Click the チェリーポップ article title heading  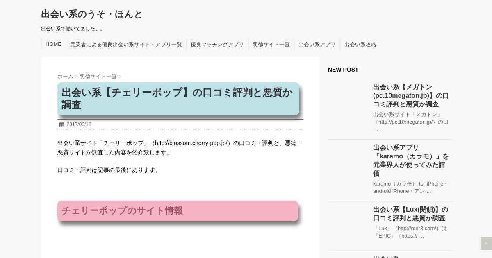coord(178,99)
